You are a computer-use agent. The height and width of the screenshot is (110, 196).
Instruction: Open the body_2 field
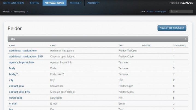[13, 74]
